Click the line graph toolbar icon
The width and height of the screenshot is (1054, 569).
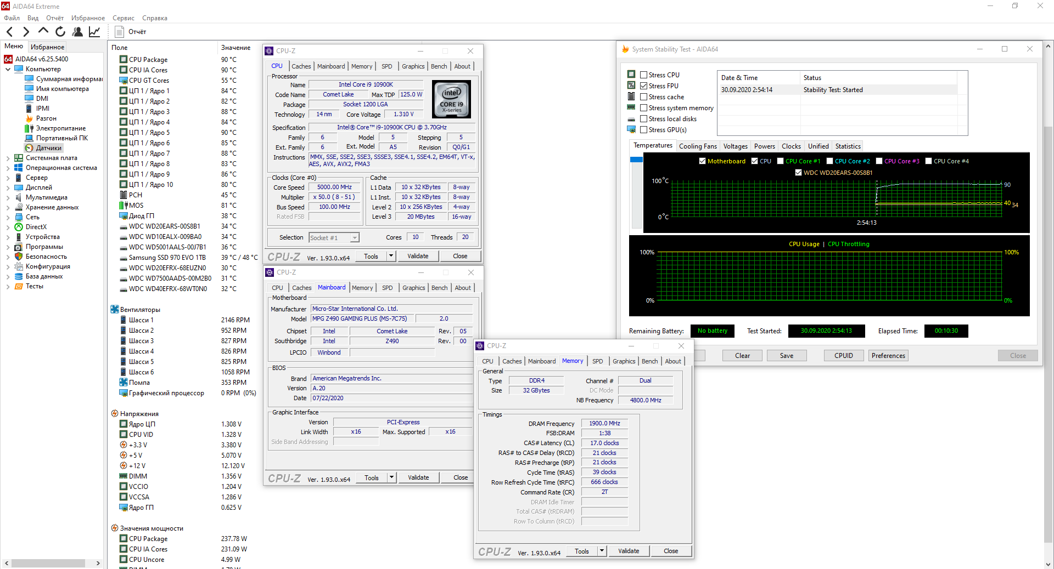tap(94, 32)
